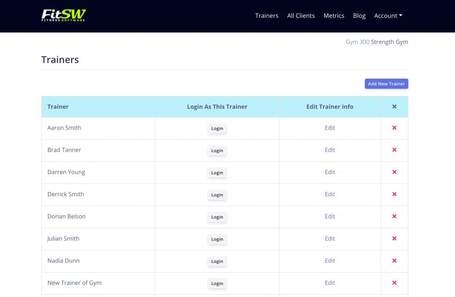
Task: Visit the Blog from navigation
Action: coord(359,16)
